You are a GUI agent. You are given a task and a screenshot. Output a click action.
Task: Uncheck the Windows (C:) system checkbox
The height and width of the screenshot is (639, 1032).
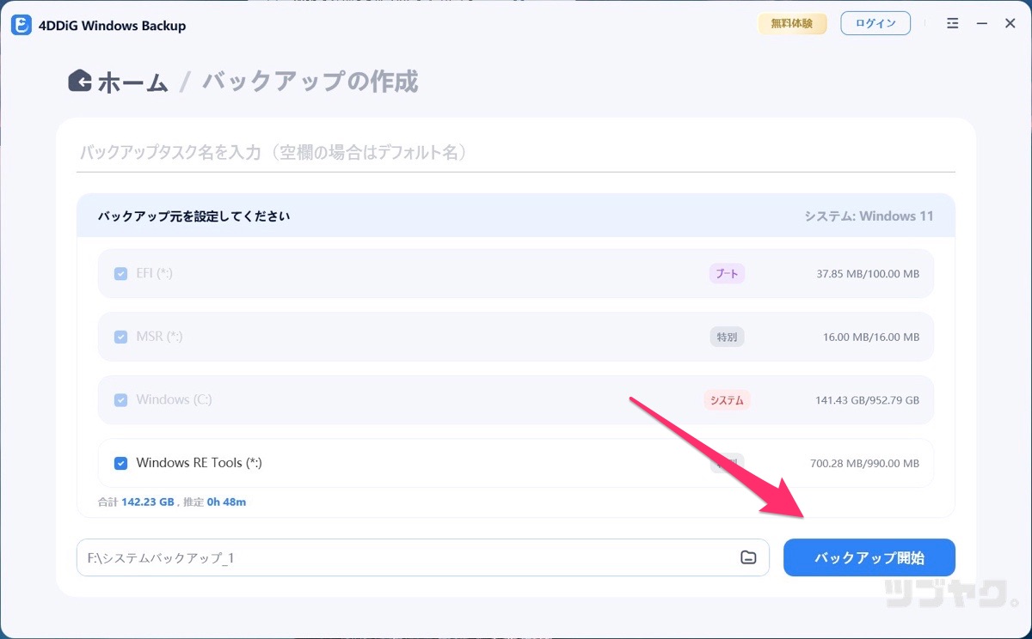point(120,399)
